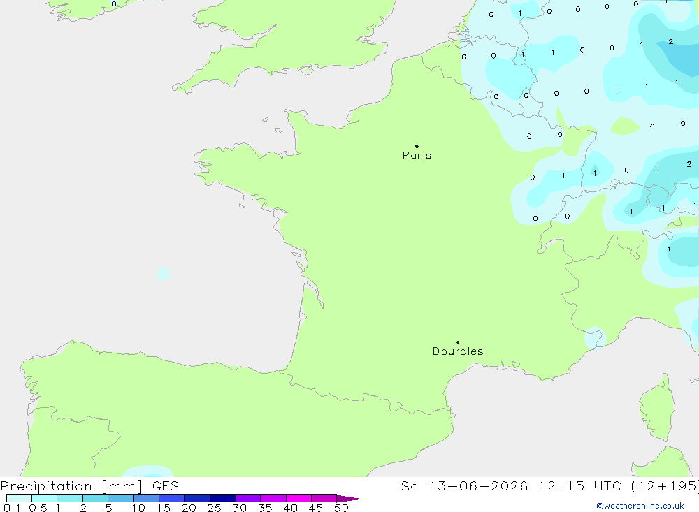Viewport: 699px width, 512px height.
Task: Click the 'GFS' model name text
Action: 166,486
